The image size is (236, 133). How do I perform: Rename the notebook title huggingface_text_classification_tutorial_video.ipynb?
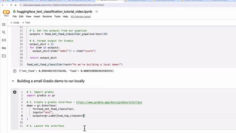(55, 11)
